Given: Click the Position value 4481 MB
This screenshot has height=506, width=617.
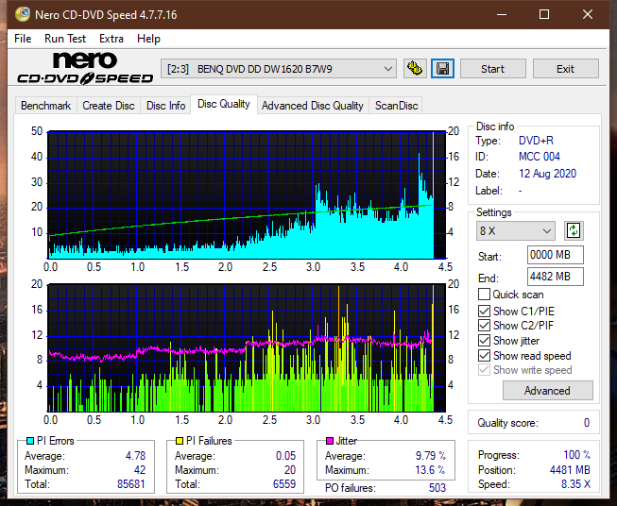Looking at the screenshot, I should tap(570, 470).
